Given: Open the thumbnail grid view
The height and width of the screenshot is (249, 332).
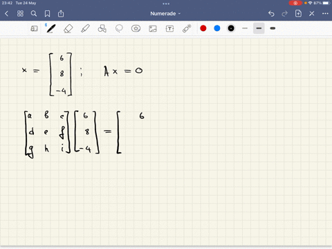Looking at the screenshot, I should [20, 14].
